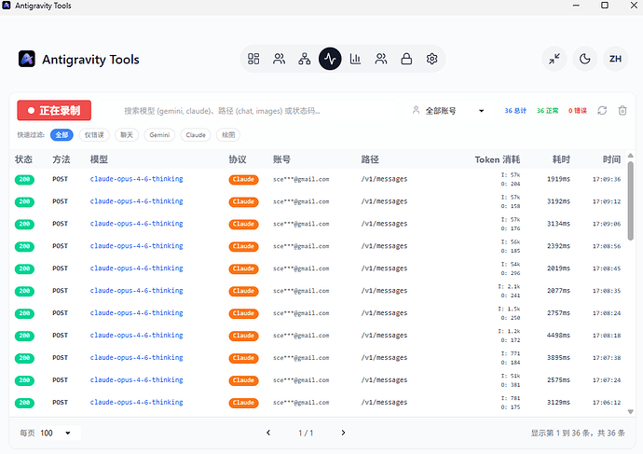Stop recording with the red 正在录制 button

tap(54, 110)
